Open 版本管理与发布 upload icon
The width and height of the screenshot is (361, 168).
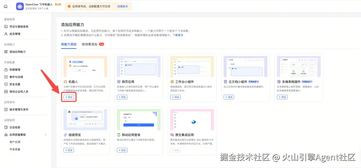click(x=6, y=109)
